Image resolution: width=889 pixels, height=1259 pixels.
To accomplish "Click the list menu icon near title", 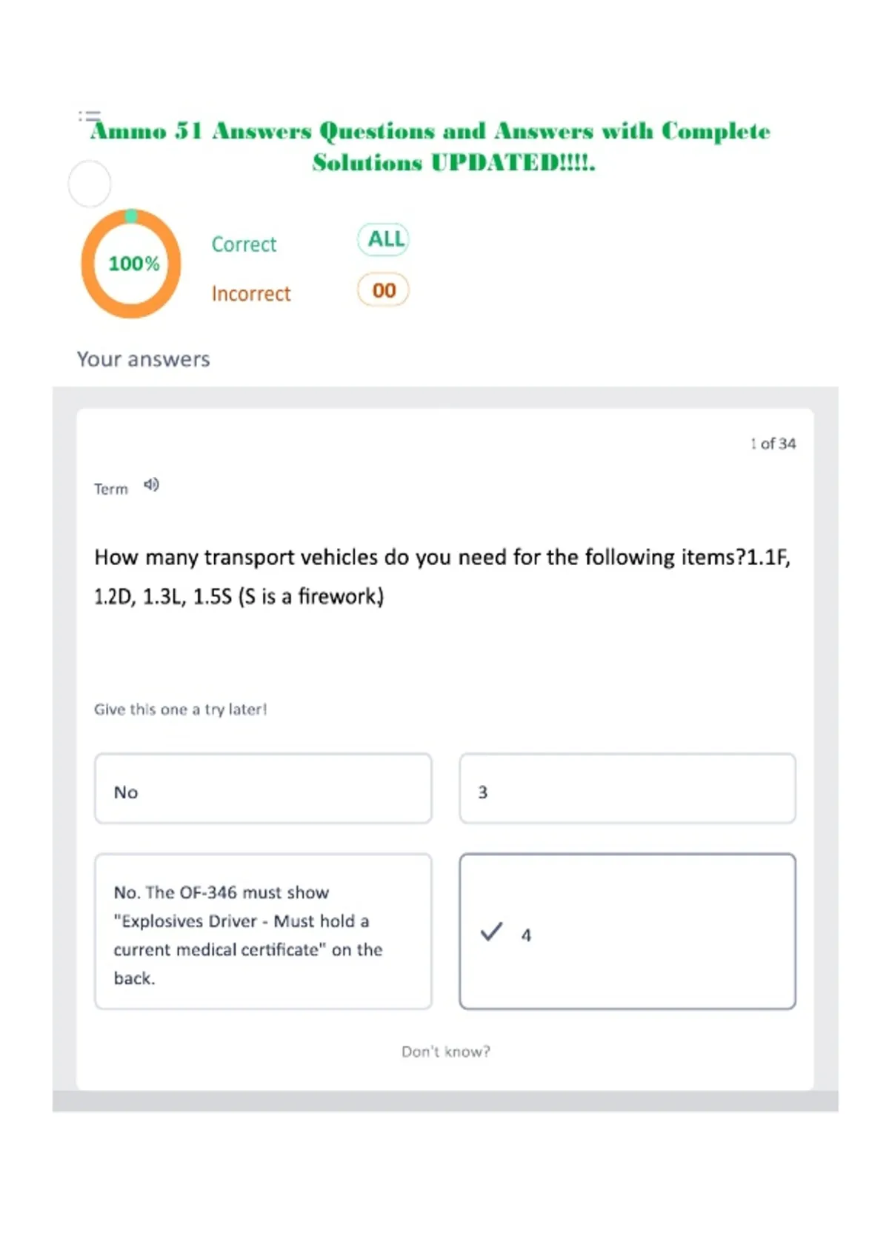I will [x=90, y=116].
